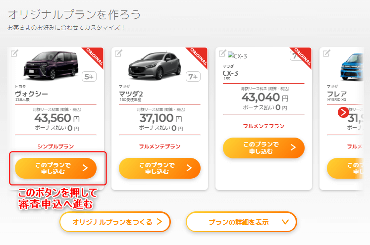Image resolution: width=370 pixels, height=245 pixels.
Task: Click the 5年 badge on the ヴォクシー card
Action: [89, 76]
